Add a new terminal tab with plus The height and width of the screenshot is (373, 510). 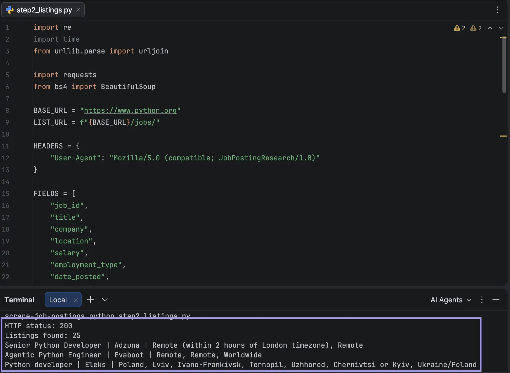[x=90, y=300]
